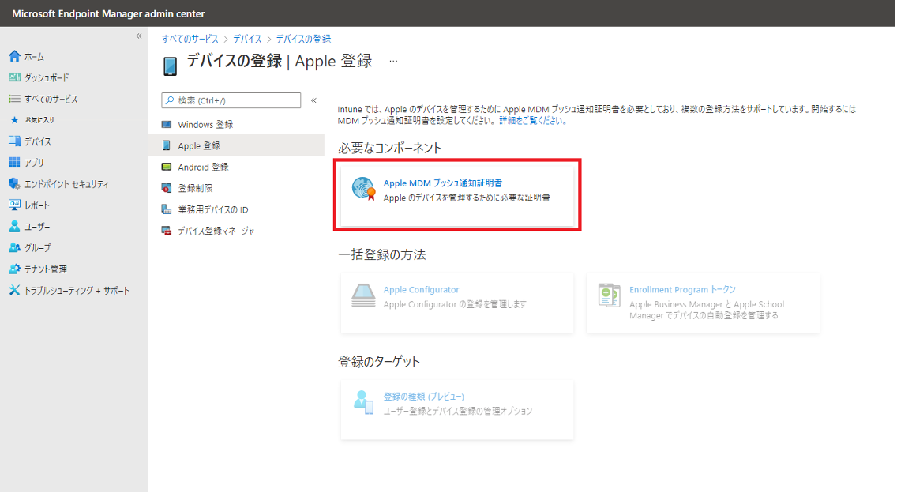This screenshot has height=493, width=897.
Task: Click the magnifier icon in search box
Action: click(170, 100)
